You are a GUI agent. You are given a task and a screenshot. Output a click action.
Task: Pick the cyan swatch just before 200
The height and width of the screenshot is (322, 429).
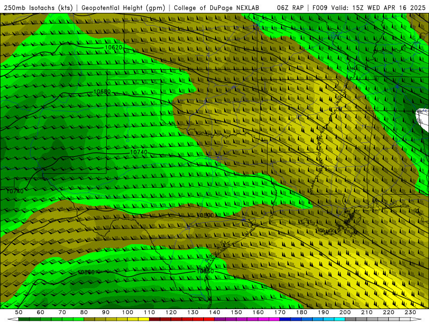(x=339, y=319)
